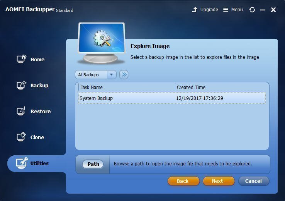The width and height of the screenshot is (285, 201).
Task: Click the Upgrade arrow icon
Action: (x=195, y=10)
